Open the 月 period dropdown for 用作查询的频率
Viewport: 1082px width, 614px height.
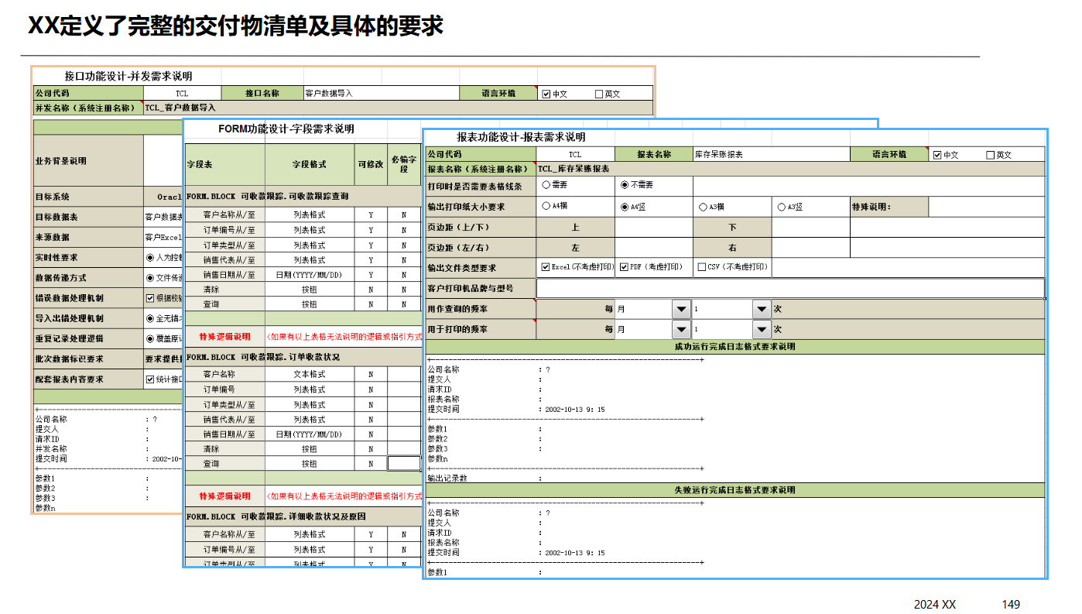click(x=681, y=309)
